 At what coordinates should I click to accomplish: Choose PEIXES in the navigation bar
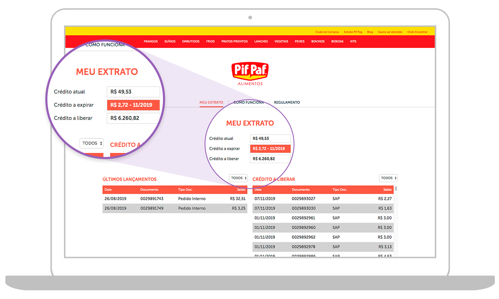[300, 42]
